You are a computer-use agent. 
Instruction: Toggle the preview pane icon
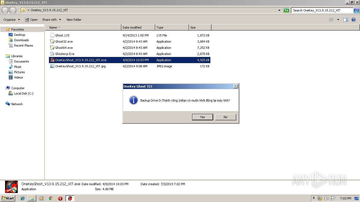click(346, 20)
